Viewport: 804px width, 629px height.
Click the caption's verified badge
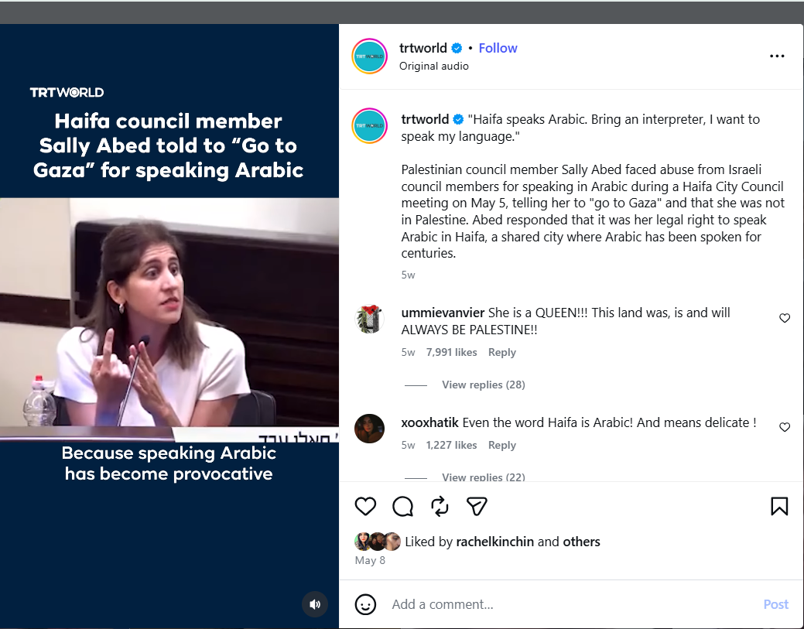coord(458,119)
